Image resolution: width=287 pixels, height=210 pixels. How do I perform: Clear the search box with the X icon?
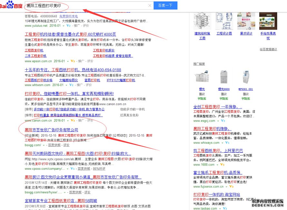click(x=150, y=5)
